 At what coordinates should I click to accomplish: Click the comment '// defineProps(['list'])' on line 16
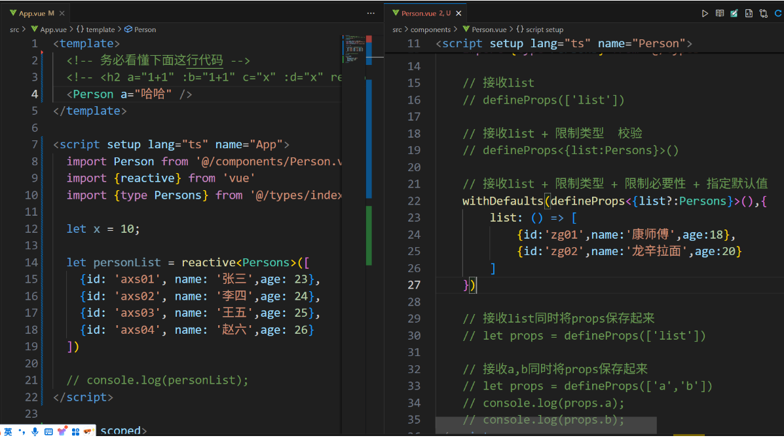pos(544,100)
